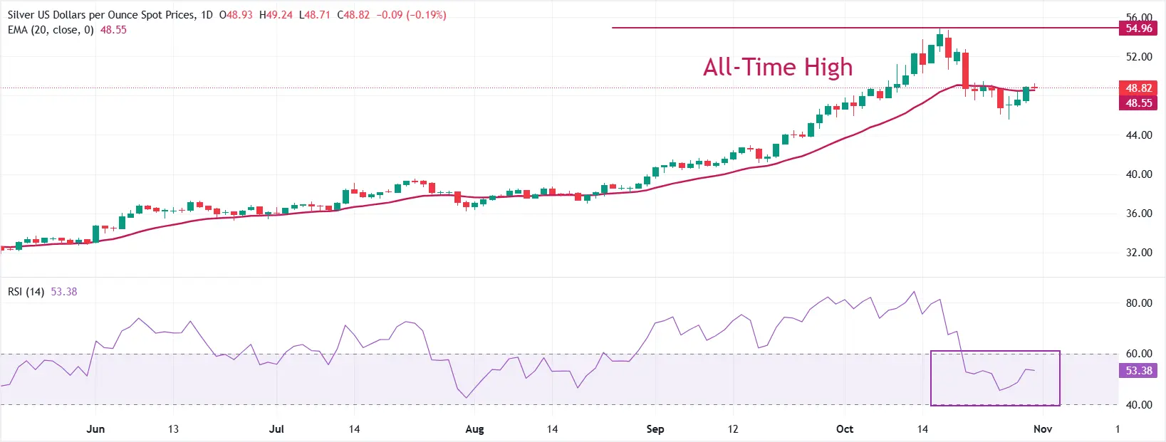Click the EMA value 48.55 in the legend

tap(113, 30)
